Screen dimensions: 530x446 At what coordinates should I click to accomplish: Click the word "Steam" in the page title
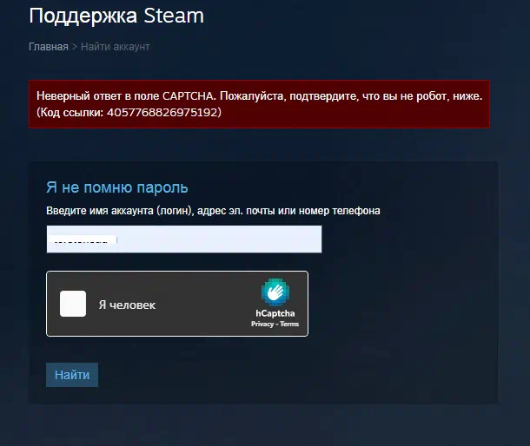coord(174,16)
